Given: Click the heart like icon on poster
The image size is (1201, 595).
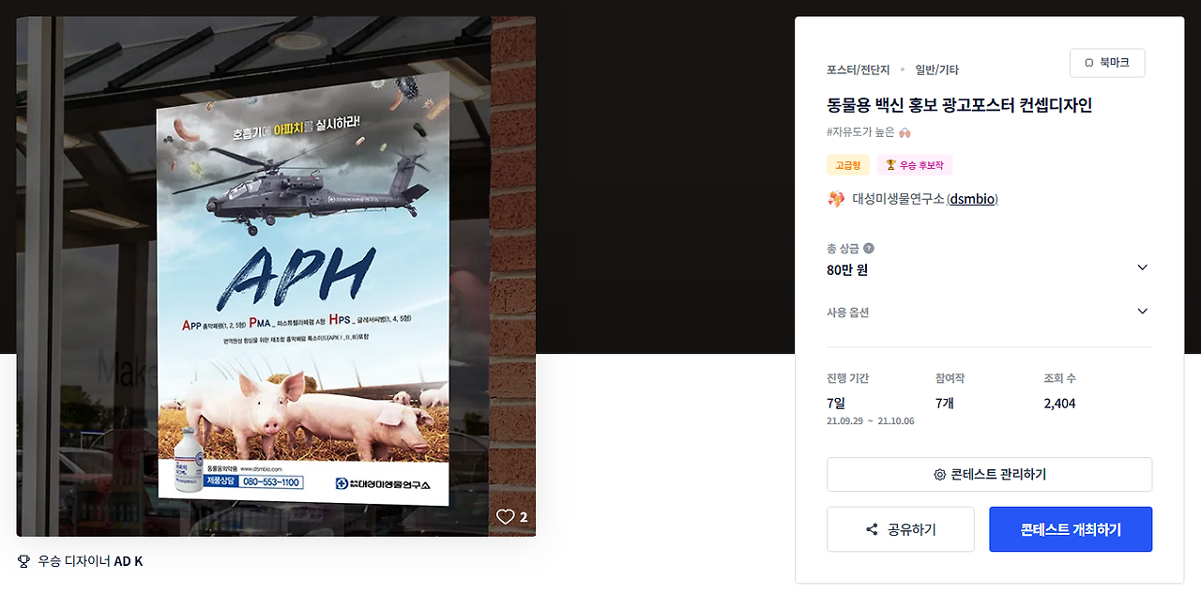Looking at the screenshot, I should pyautogui.click(x=506, y=517).
